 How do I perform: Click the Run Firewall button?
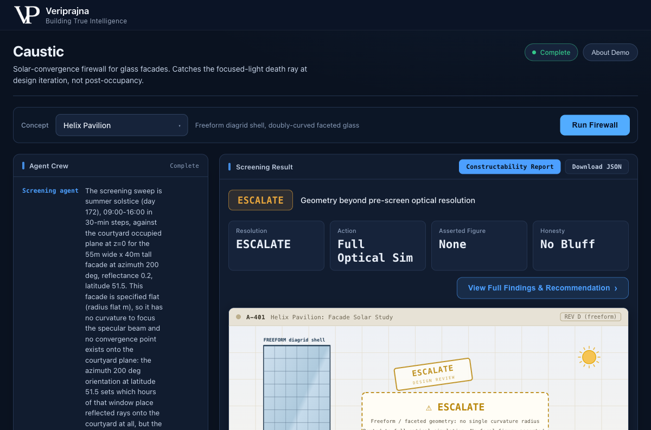[595, 125]
